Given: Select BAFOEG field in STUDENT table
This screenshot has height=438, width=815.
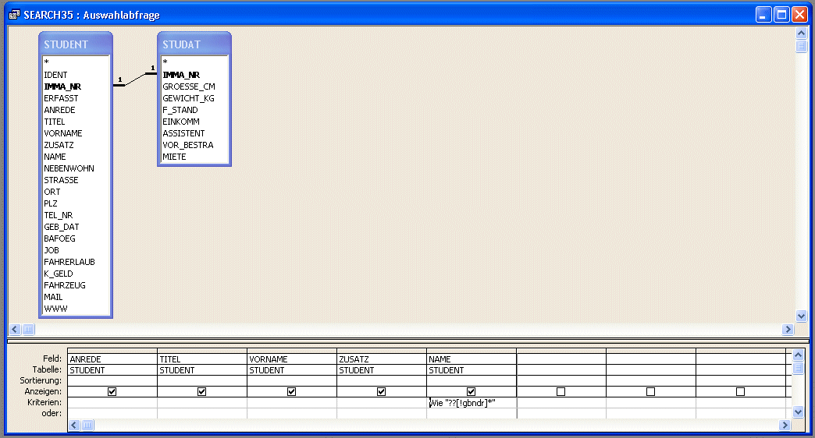Looking at the screenshot, I should [x=77, y=238].
